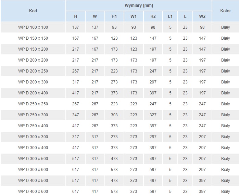Click the WP D 400 x 500 code
239x196 pixels.
33,181
